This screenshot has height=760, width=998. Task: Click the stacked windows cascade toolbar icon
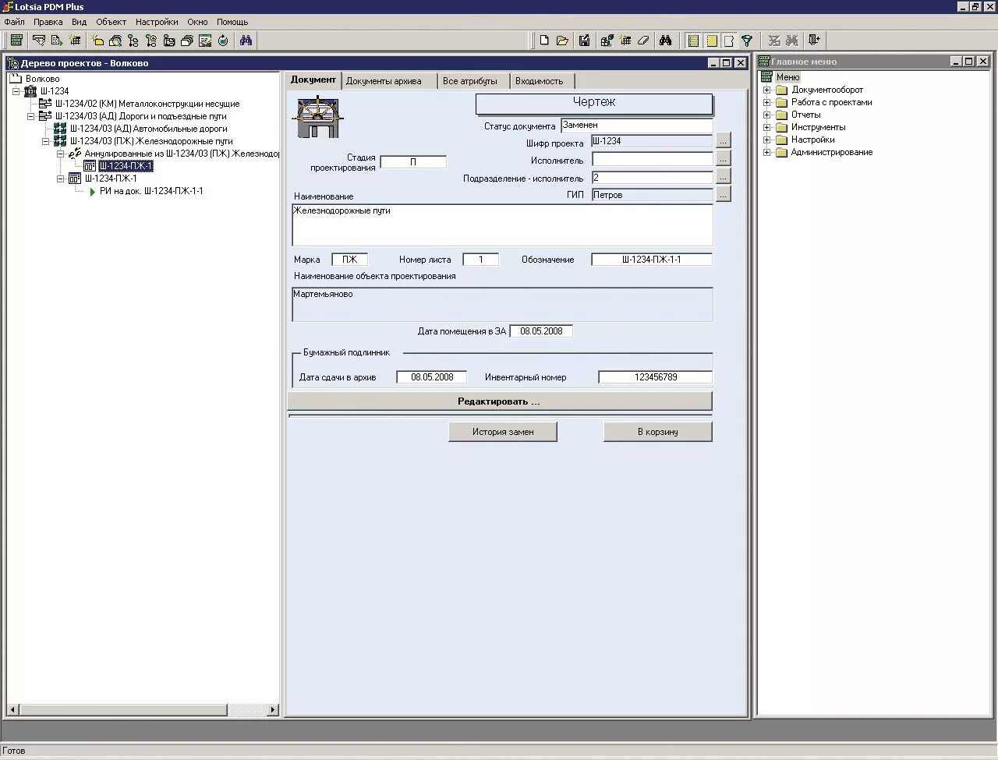click(187, 41)
